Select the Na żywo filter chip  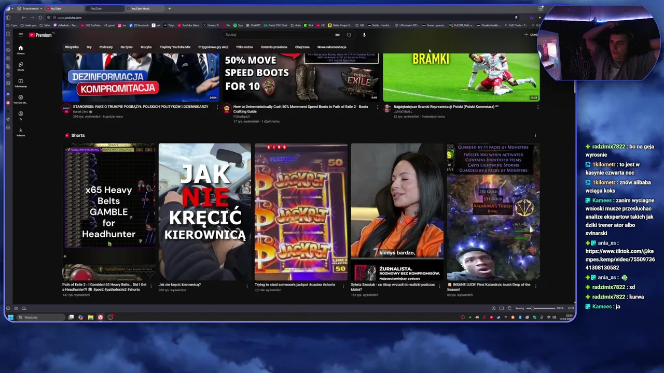[x=127, y=47]
